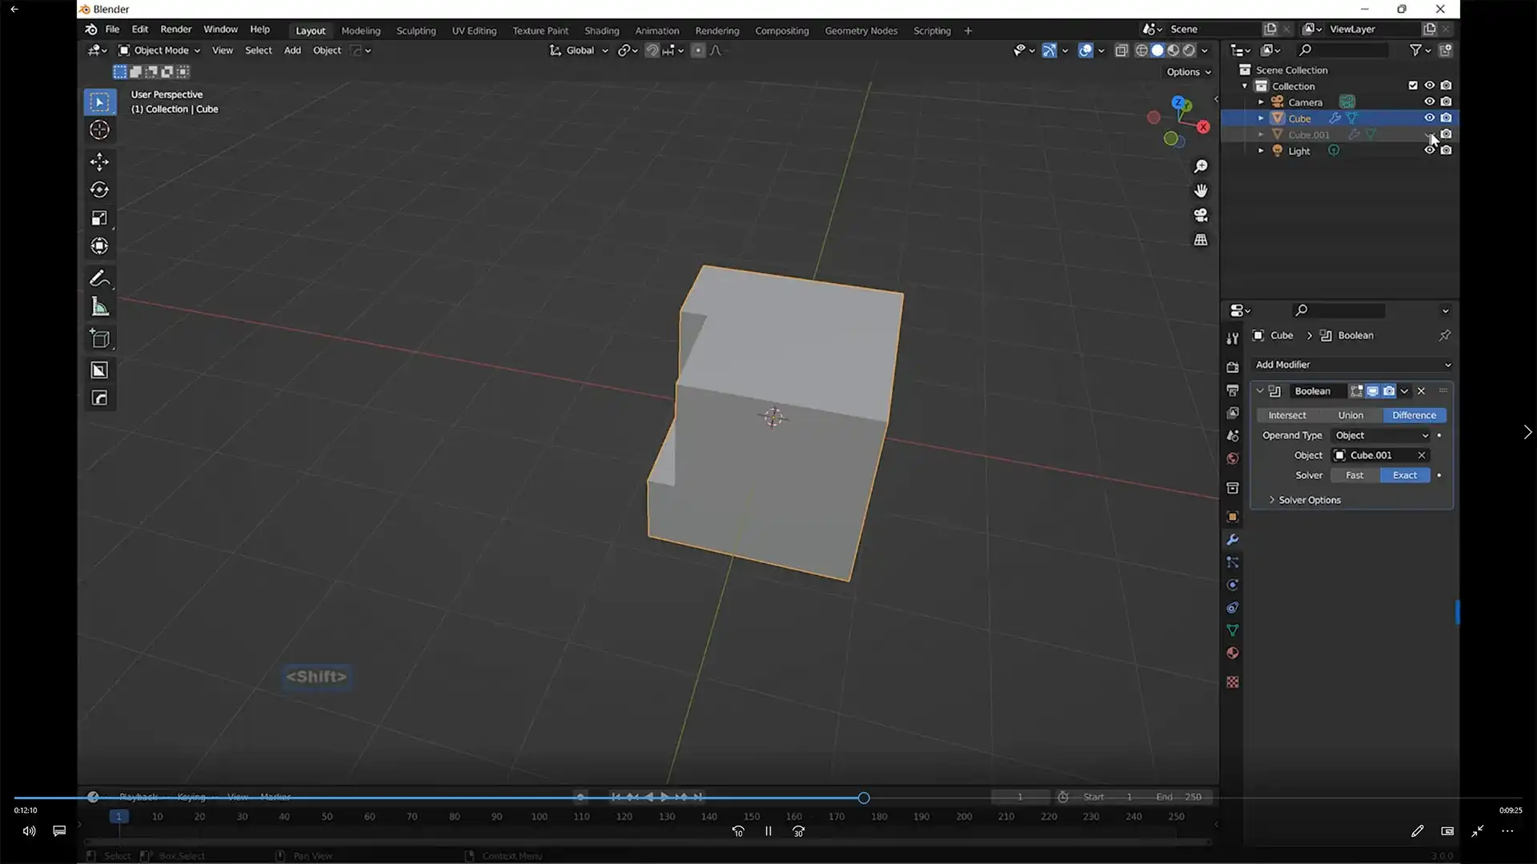Screen dimensions: 1537x864
Task: Switch to camera view using the camera gizmo icon
Action: click(x=1201, y=215)
